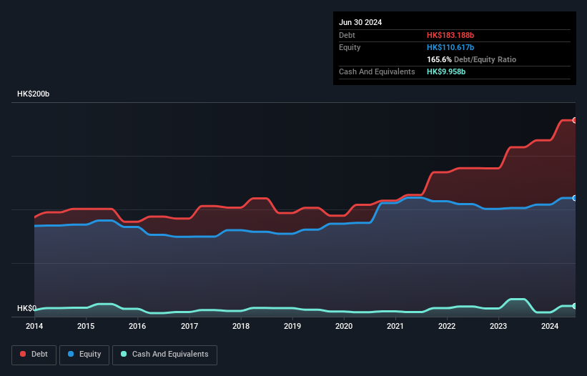Click the 2023 x-axis label
The image size is (587, 376).
[x=498, y=326]
